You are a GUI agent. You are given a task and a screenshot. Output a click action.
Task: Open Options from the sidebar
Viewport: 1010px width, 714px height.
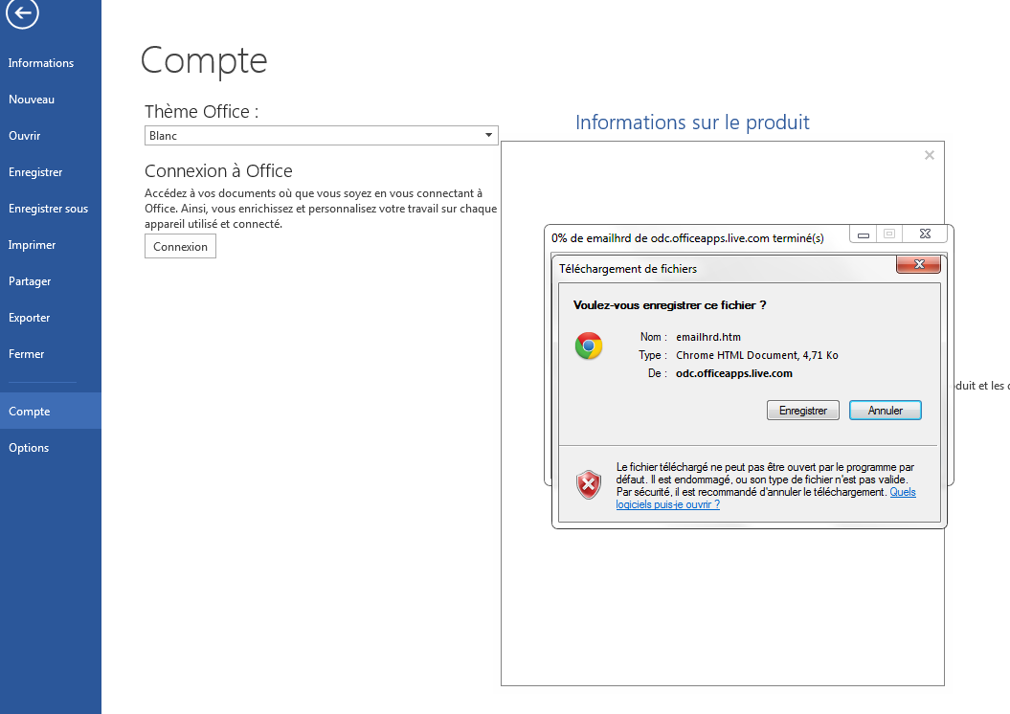click(29, 448)
